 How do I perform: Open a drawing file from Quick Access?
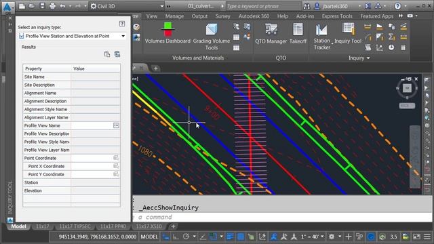click(32, 6)
